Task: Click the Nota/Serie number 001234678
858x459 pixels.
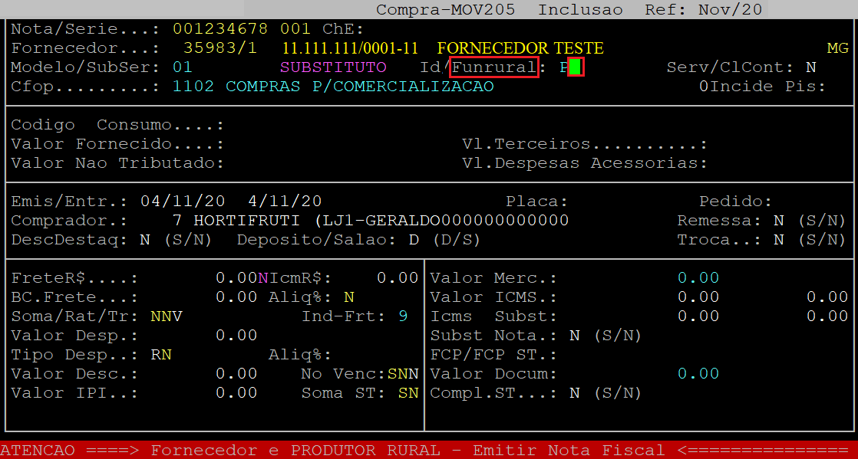Action: pos(220,29)
